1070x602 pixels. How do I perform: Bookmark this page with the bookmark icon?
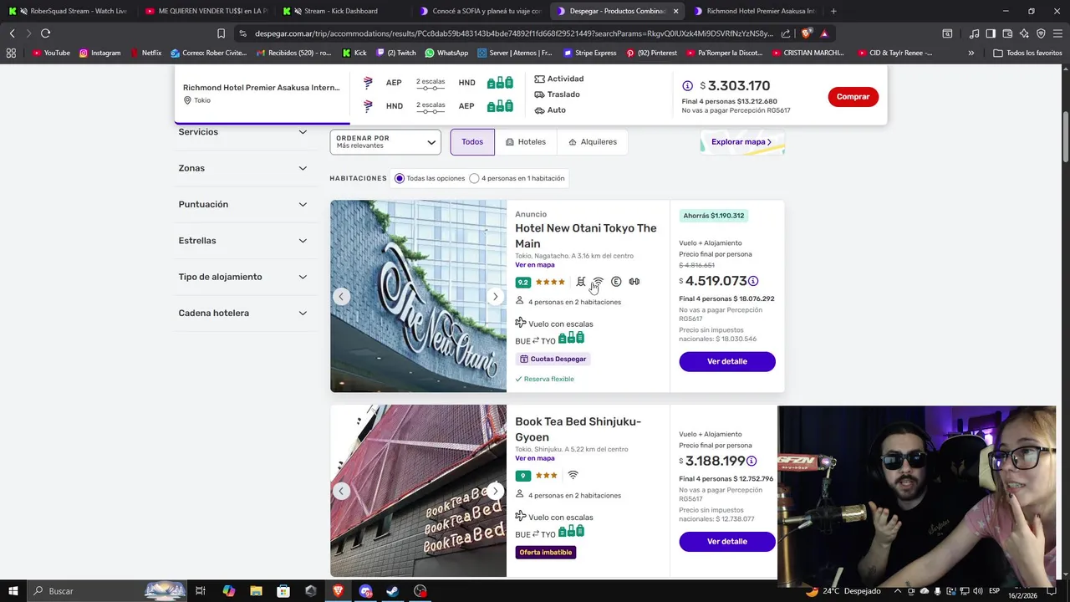click(x=221, y=33)
